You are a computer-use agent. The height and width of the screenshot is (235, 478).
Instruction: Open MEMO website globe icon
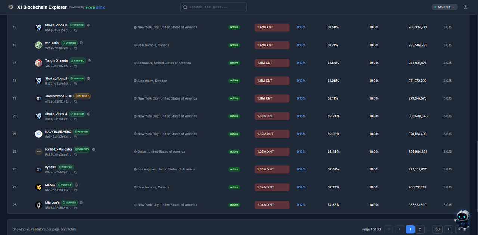(x=77, y=185)
